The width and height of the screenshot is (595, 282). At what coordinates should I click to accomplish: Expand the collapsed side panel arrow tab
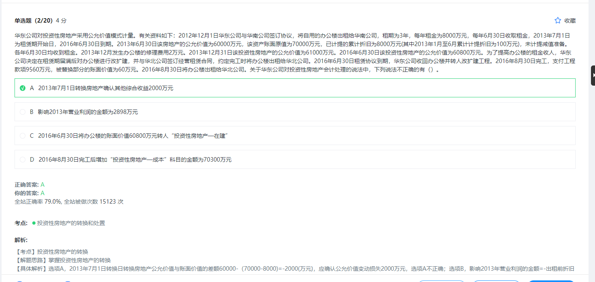tap(593, 76)
